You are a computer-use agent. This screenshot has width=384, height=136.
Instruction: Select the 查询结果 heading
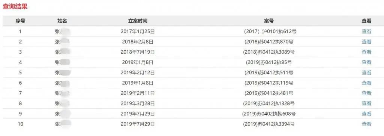point(15,7)
